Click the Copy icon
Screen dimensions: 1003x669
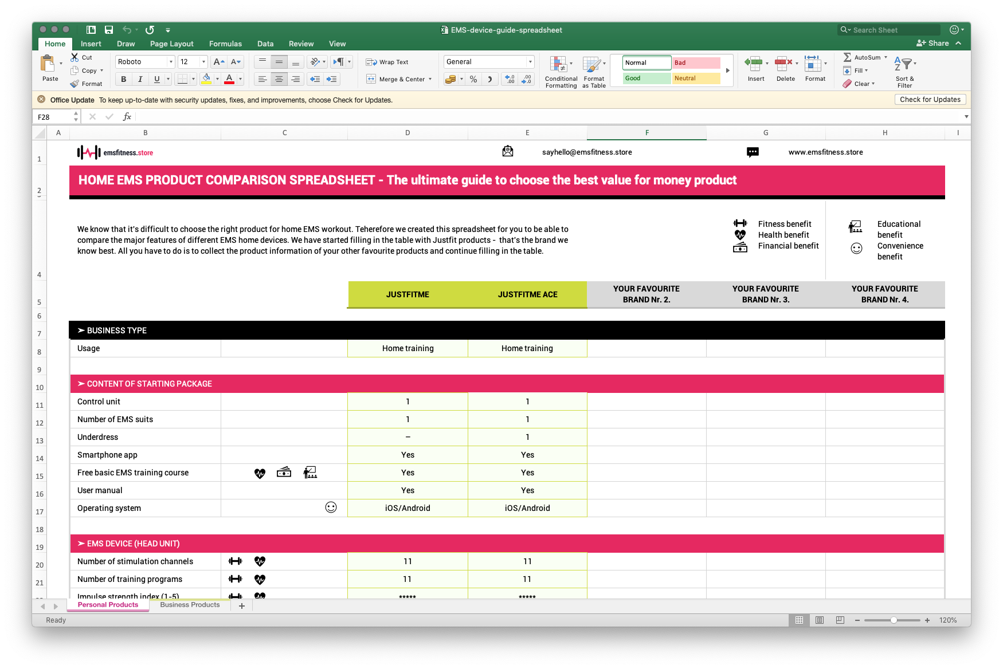click(75, 70)
